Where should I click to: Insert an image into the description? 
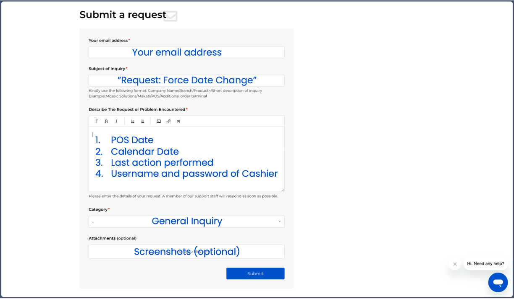pos(159,121)
